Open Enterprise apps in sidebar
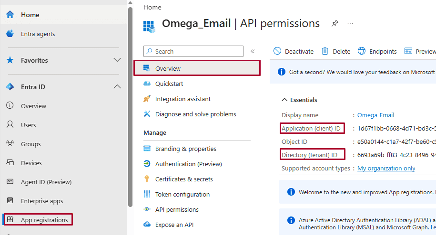Image resolution: width=436 pixels, height=235 pixels. [x=42, y=201]
